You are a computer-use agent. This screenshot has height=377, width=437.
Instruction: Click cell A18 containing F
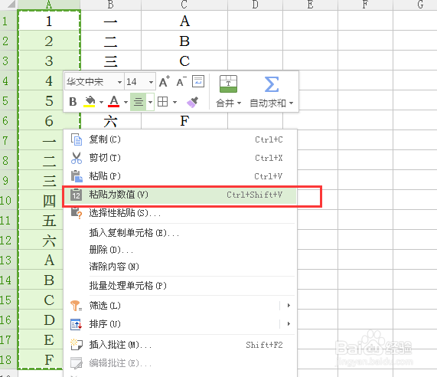pos(41,359)
